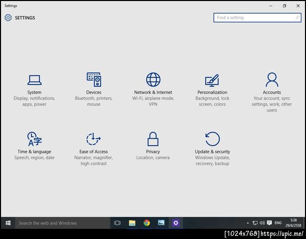306x239 pixels.
Task: Show hidden system tray icons
Action: 248,223
